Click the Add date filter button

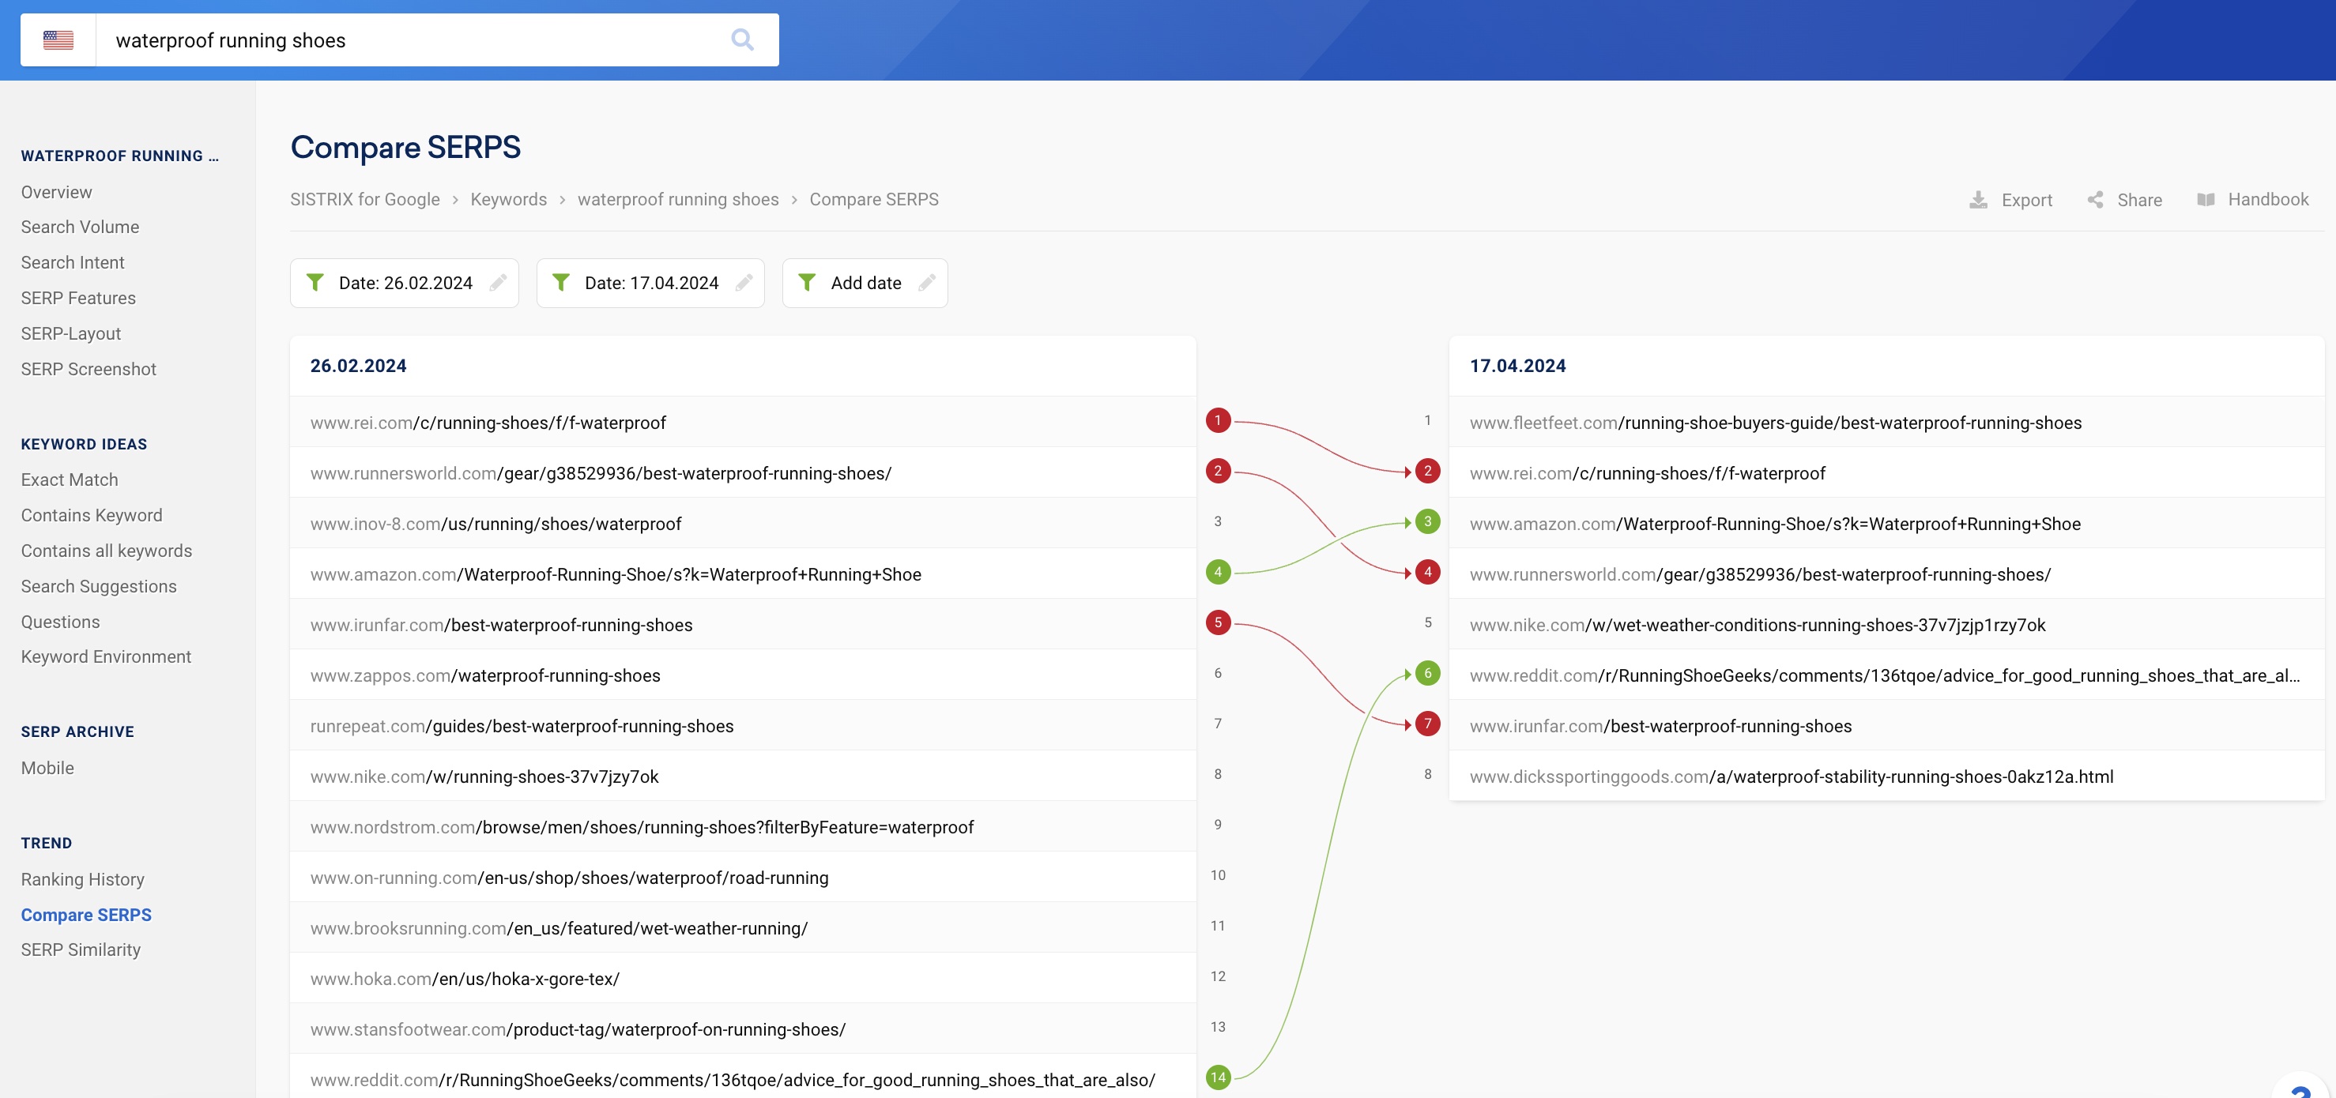pos(865,283)
